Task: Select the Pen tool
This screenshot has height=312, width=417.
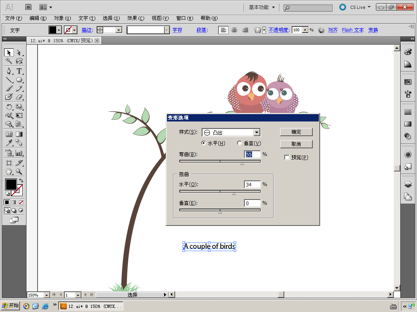Action: (x=9, y=71)
